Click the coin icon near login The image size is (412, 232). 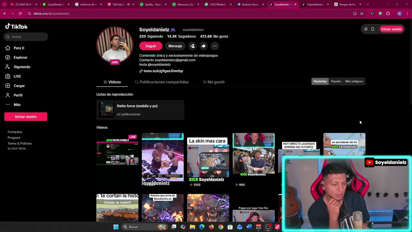[366, 29]
